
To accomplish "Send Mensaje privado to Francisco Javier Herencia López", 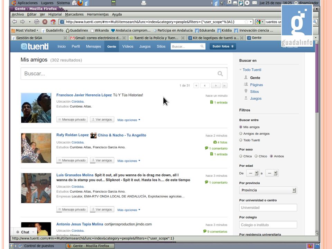I will click(x=72, y=119).
